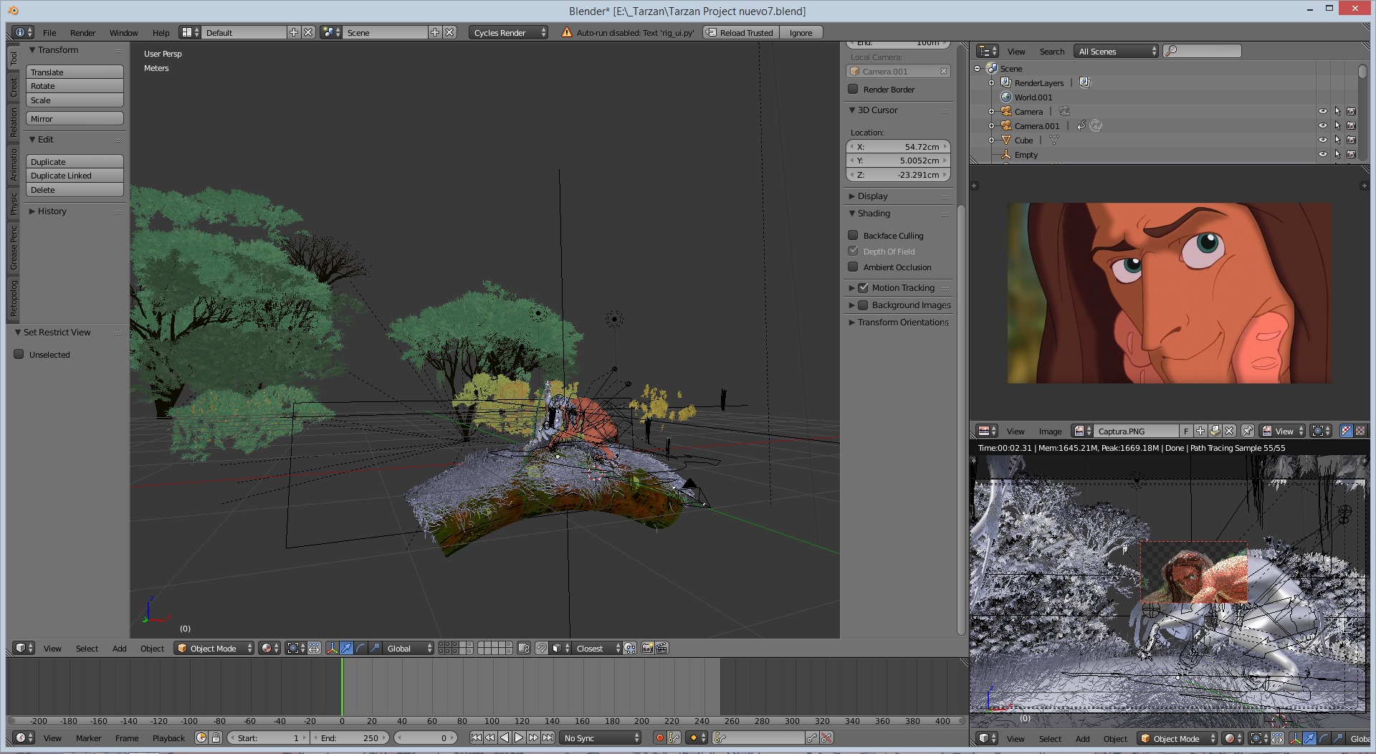Click the timeline lock time icon
The image size is (1376, 754).
[216, 738]
